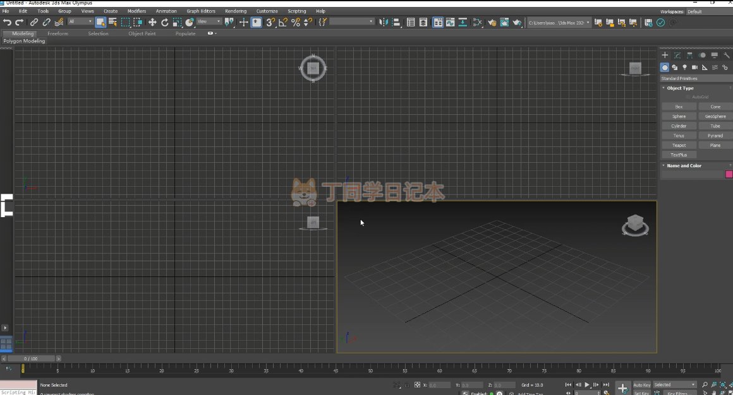Click the Teapot primitive button
The width and height of the screenshot is (733, 395).
tap(679, 145)
